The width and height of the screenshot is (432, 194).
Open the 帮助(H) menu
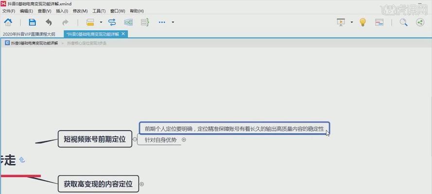(137, 11)
